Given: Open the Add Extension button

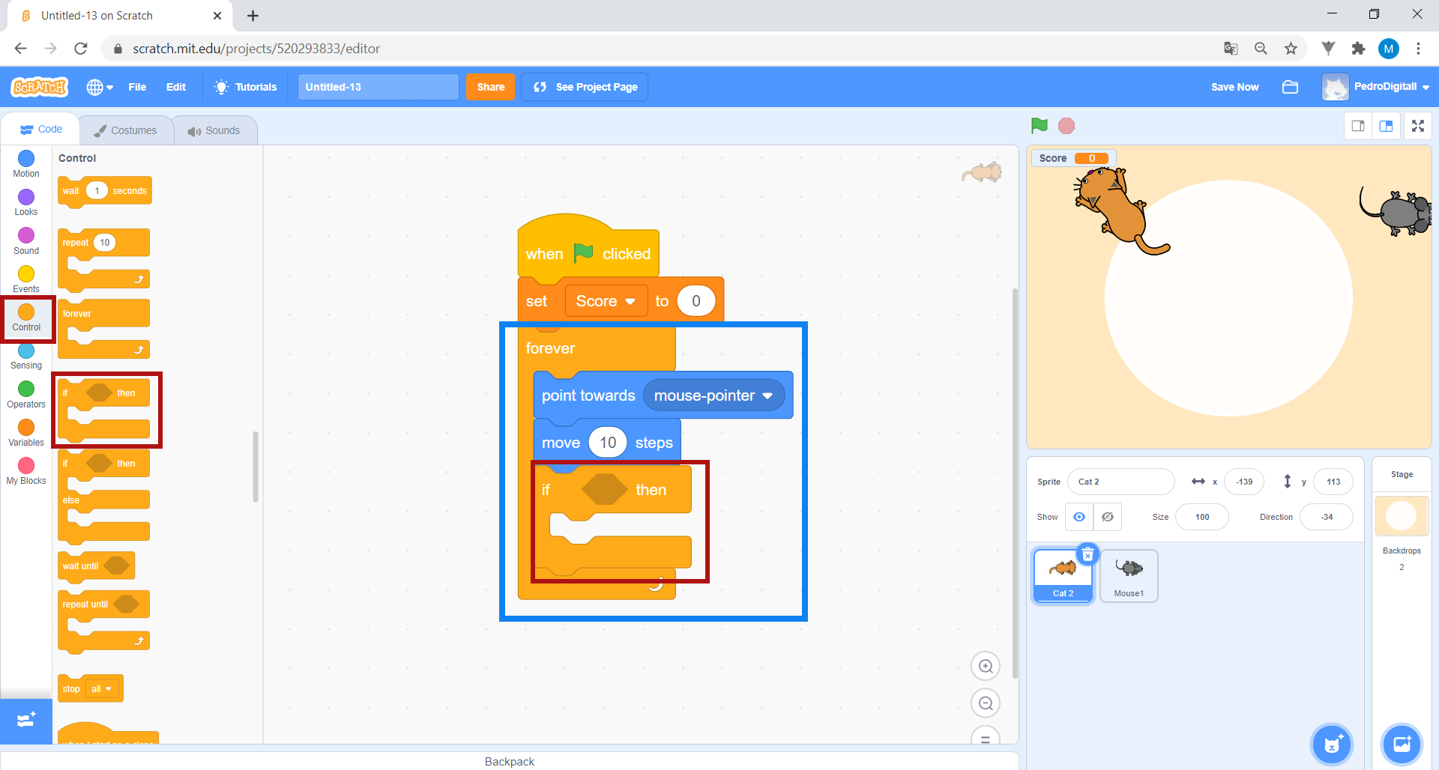Looking at the screenshot, I should click(x=26, y=721).
